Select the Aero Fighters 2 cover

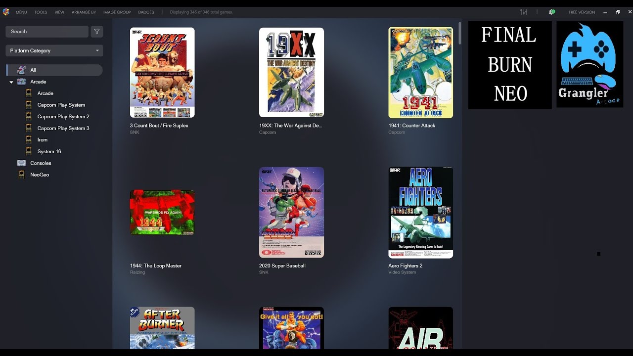coord(421,213)
